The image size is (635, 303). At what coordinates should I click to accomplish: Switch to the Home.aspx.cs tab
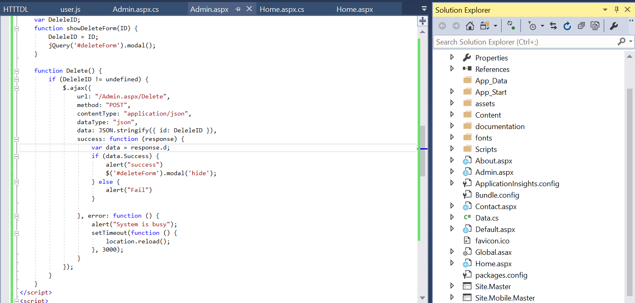point(282,9)
